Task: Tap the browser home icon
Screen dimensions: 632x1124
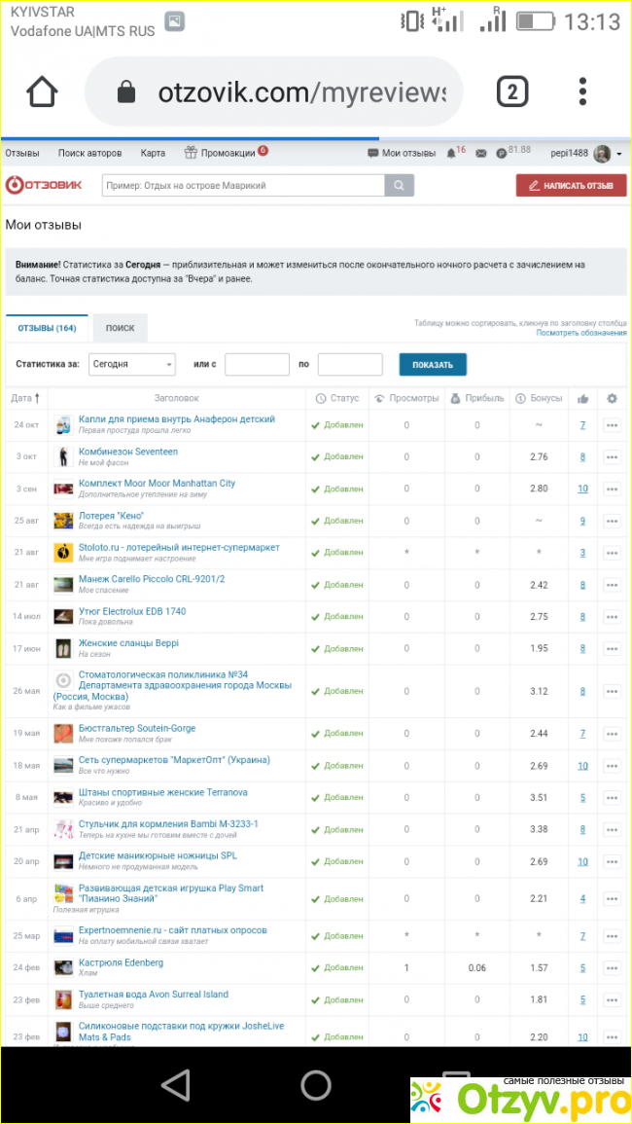Action: click(x=42, y=92)
